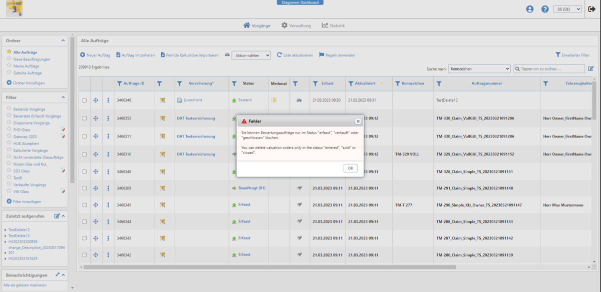Open the help question mark icon
Viewport: 601px width, 292px height.
coord(545,9)
